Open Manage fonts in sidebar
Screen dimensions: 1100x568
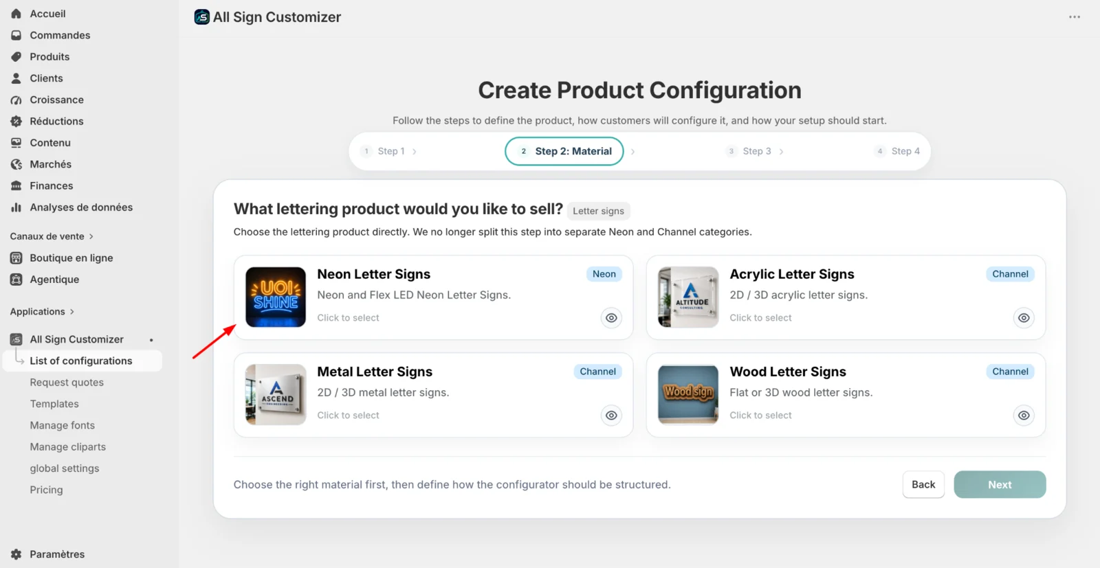[63, 425]
